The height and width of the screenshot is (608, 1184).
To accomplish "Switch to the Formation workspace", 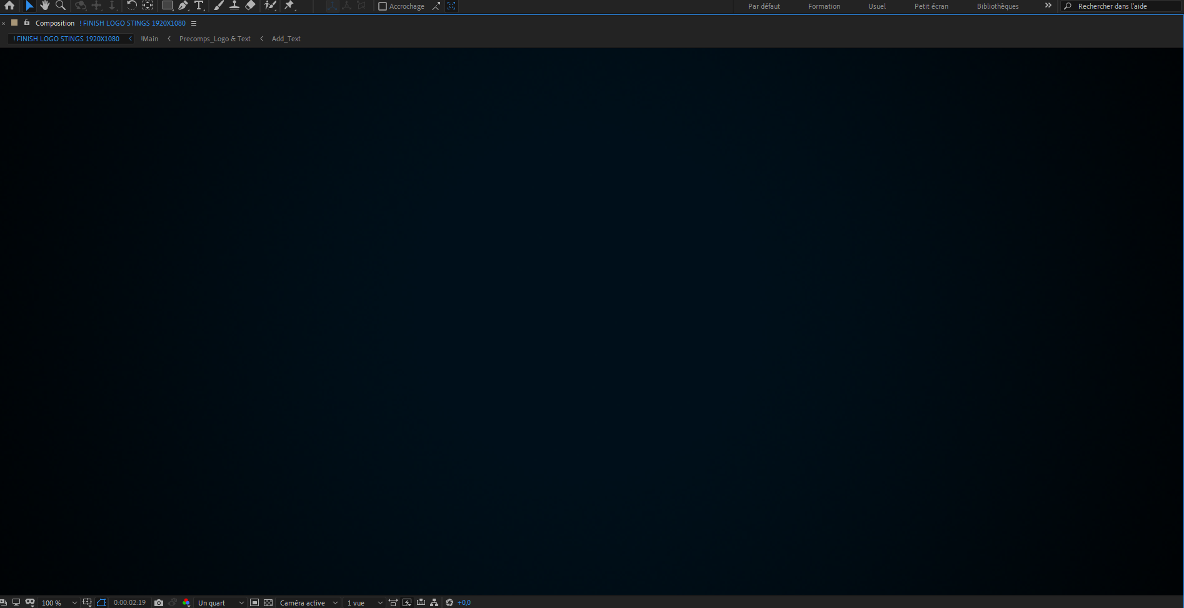I will [x=823, y=6].
